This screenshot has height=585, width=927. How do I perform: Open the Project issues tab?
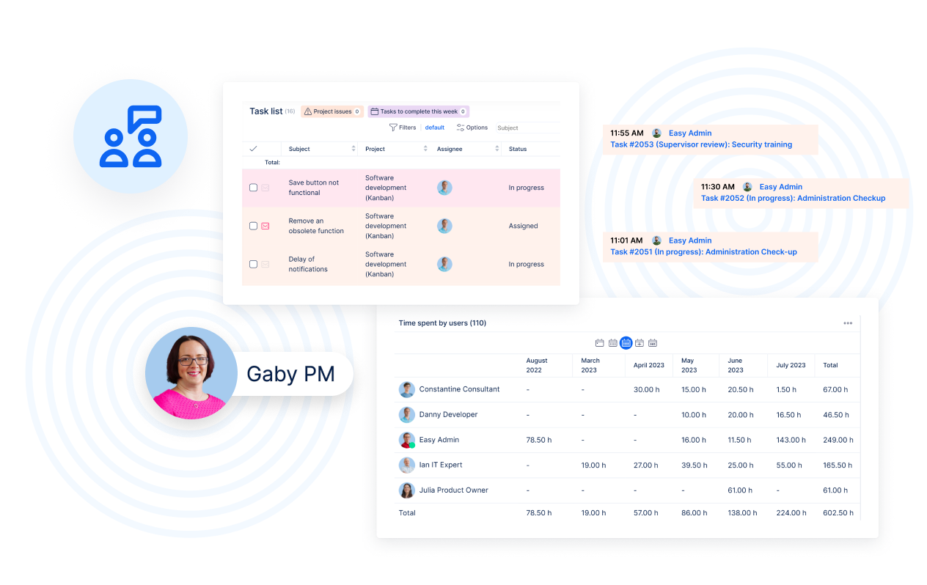click(x=332, y=111)
